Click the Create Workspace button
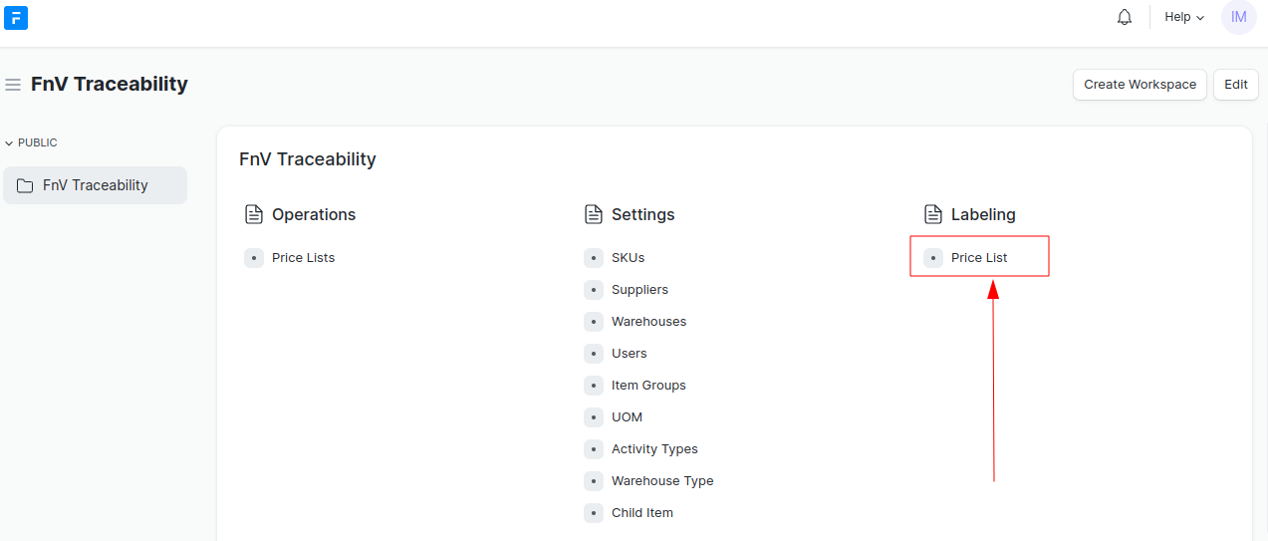 pos(1140,85)
